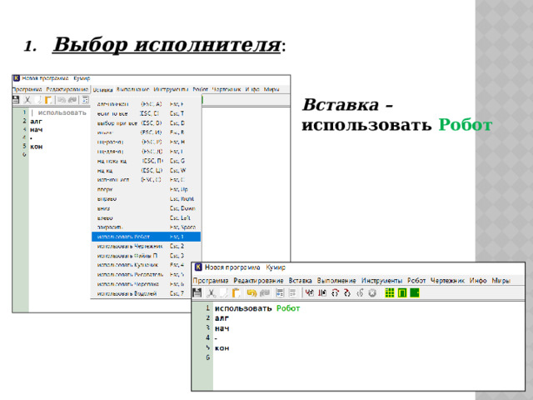This screenshot has width=533, height=400.
Task: Click Kumir K logo in upper window title
Action: [17, 78]
